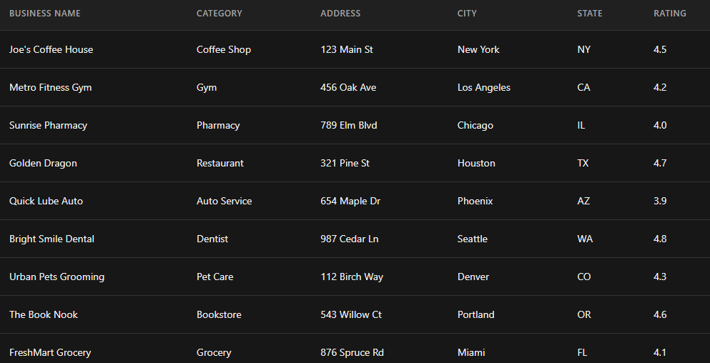
Task: Click the FreshMart Grocery business name
Action: (50, 353)
